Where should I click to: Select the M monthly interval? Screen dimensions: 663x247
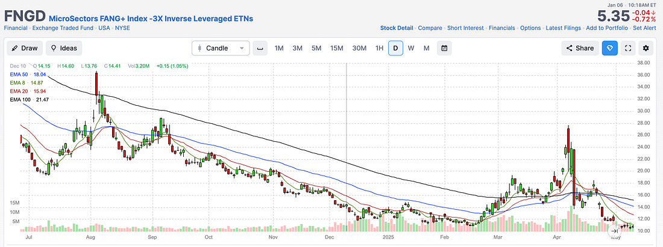click(427, 48)
